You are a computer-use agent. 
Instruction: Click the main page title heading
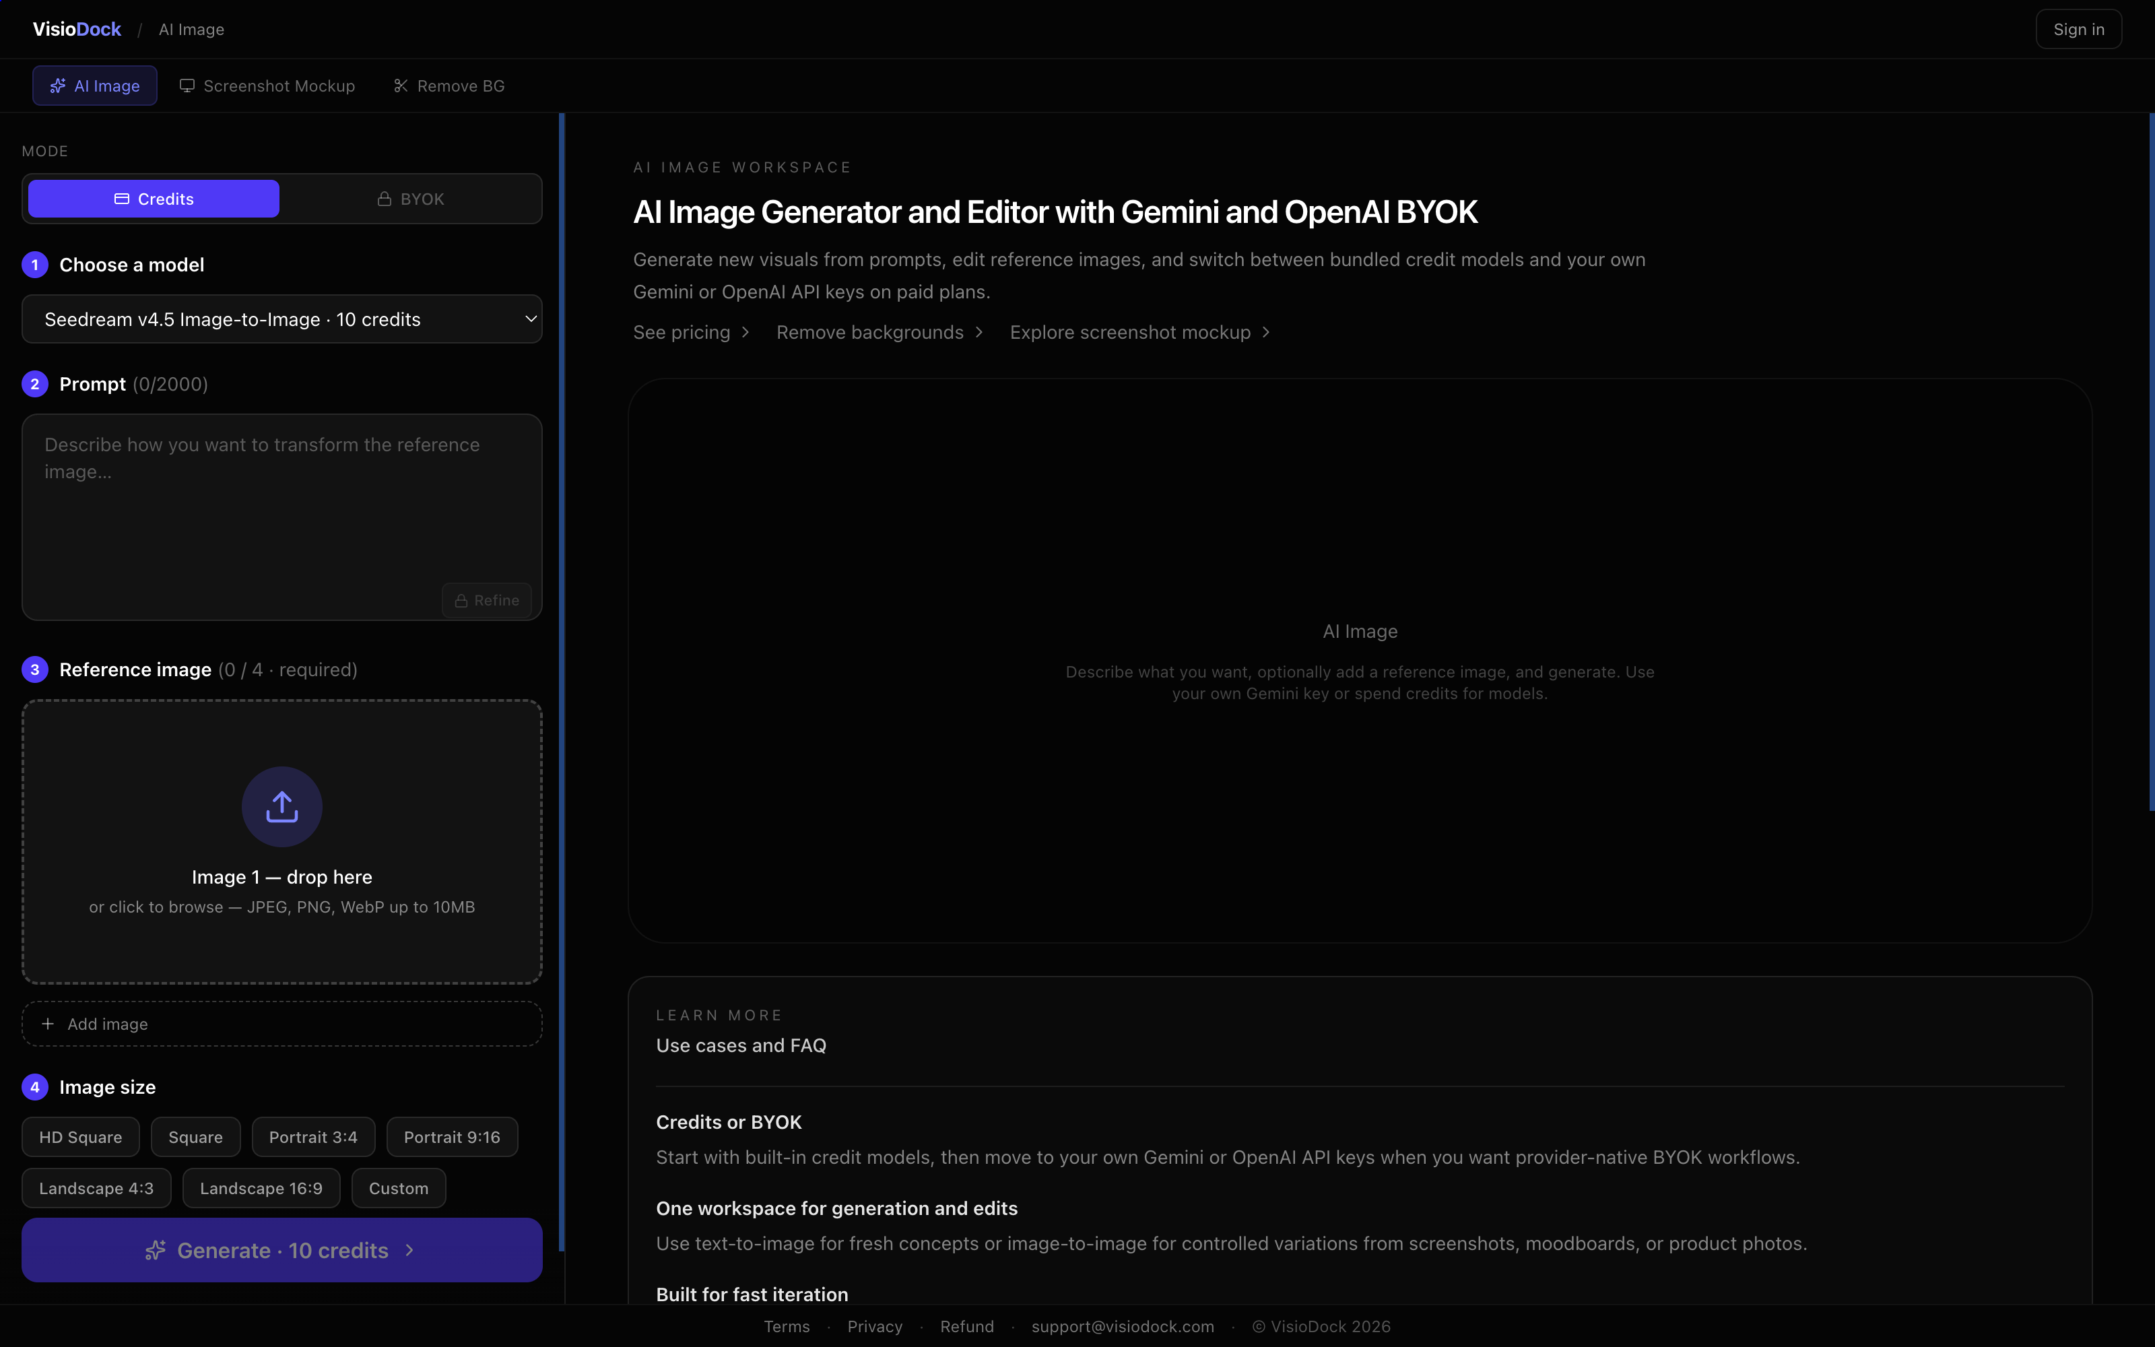coord(1055,212)
